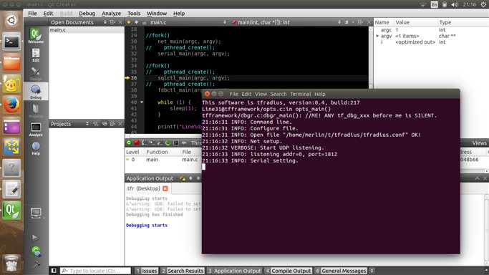Open the Qt Creator Help menu
Screen dimensions: 489x275
click(x=179, y=14)
